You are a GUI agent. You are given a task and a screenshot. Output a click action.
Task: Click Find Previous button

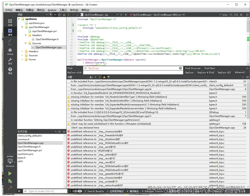193,68
